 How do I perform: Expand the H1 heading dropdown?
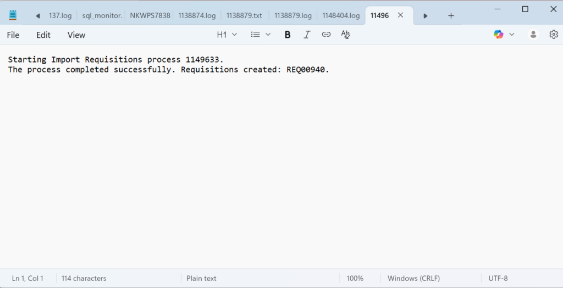point(227,35)
